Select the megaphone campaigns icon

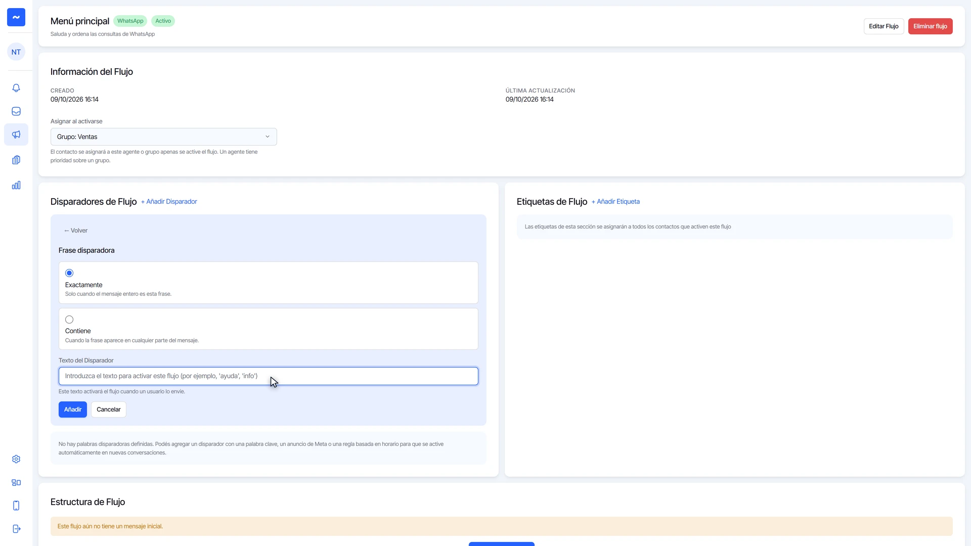pos(16,134)
